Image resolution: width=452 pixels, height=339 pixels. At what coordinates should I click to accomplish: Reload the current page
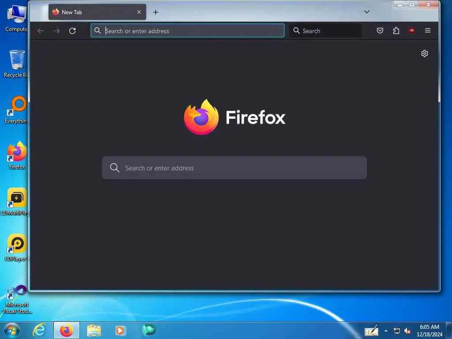click(72, 31)
